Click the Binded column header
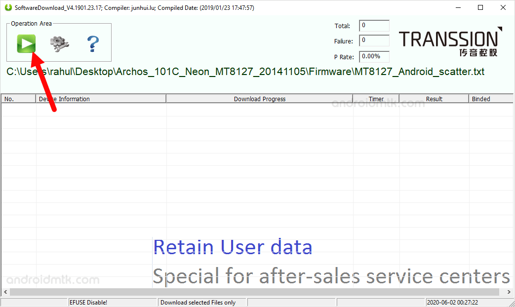Viewport: 515px width, 307px height. 480,98
